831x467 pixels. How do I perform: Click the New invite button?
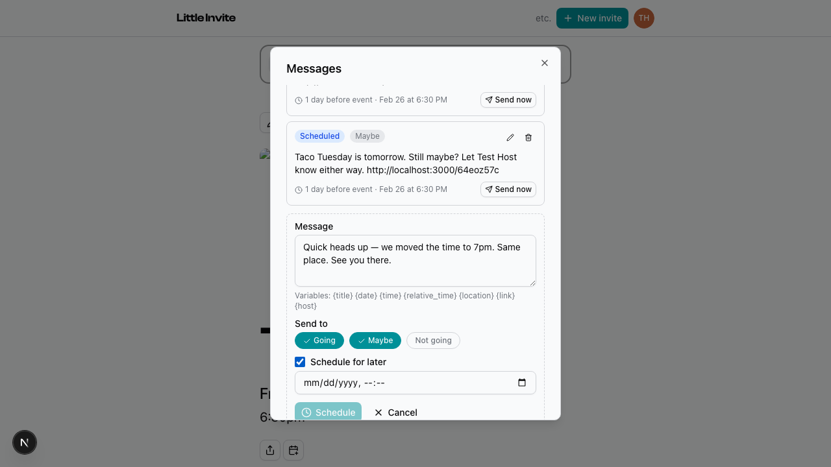click(592, 18)
